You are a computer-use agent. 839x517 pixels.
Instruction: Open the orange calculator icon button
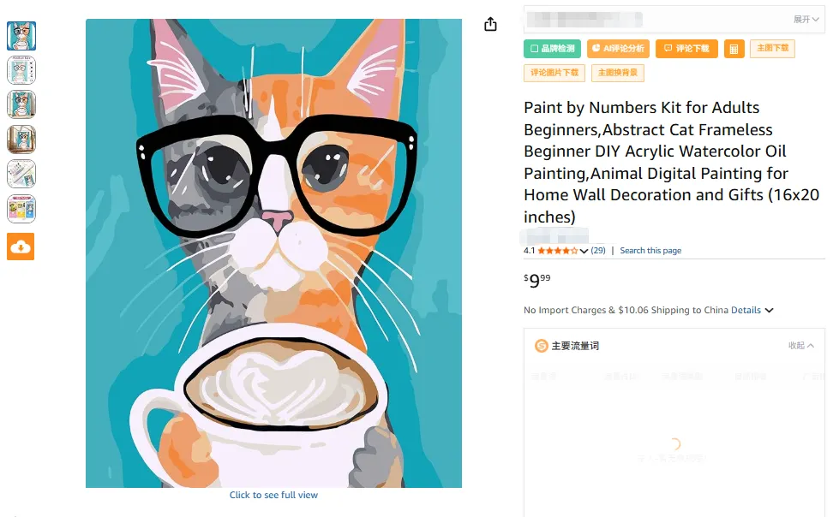click(x=734, y=49)
